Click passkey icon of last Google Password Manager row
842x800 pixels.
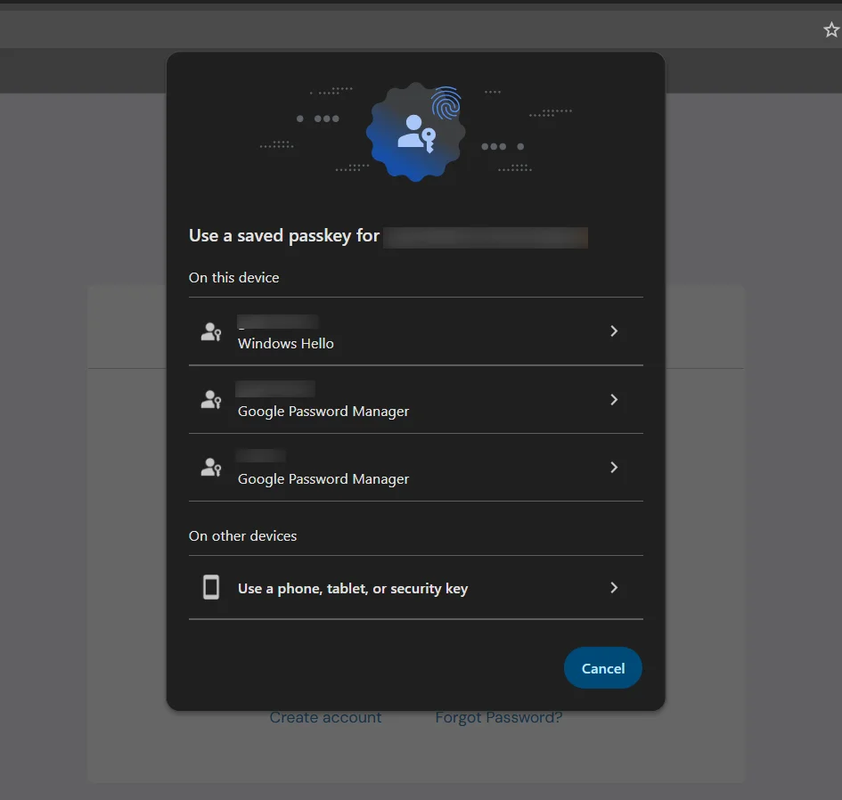[x=211, y=467]
